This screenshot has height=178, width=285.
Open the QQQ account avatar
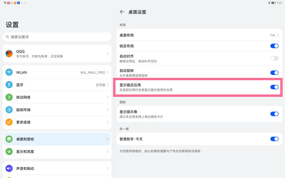pyautogui.click(x=9, y=54)
